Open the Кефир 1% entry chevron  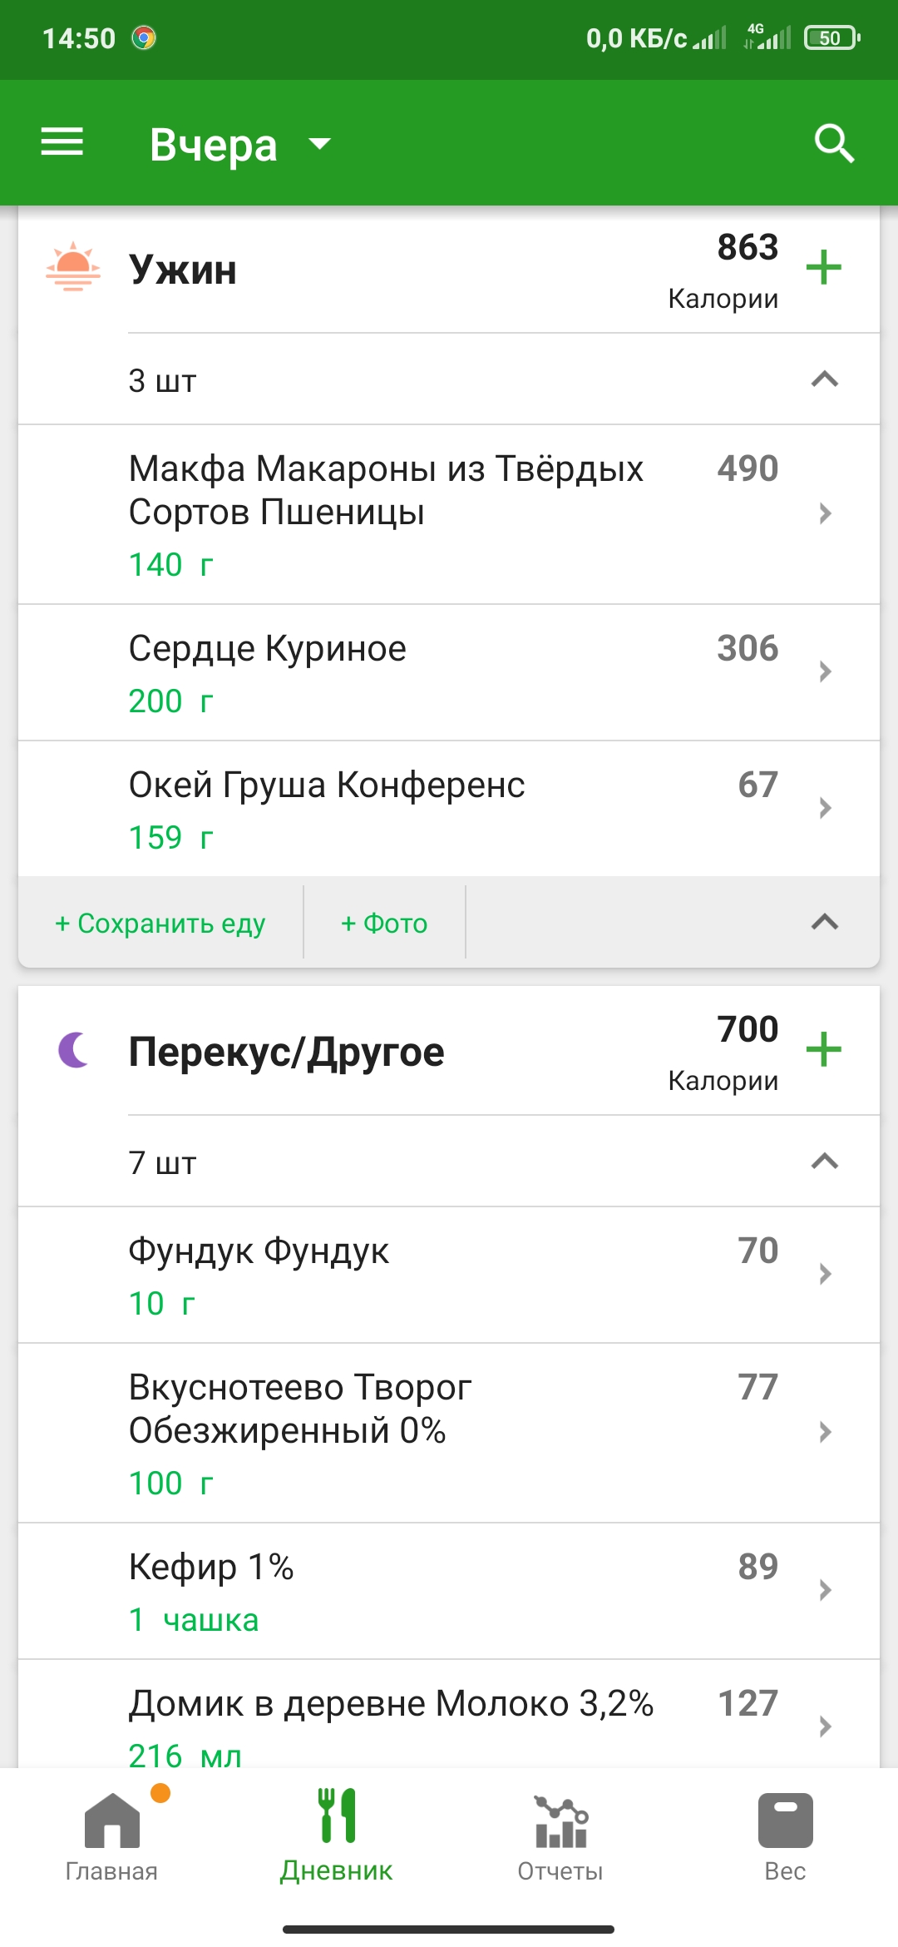(x=825, y=1590)
